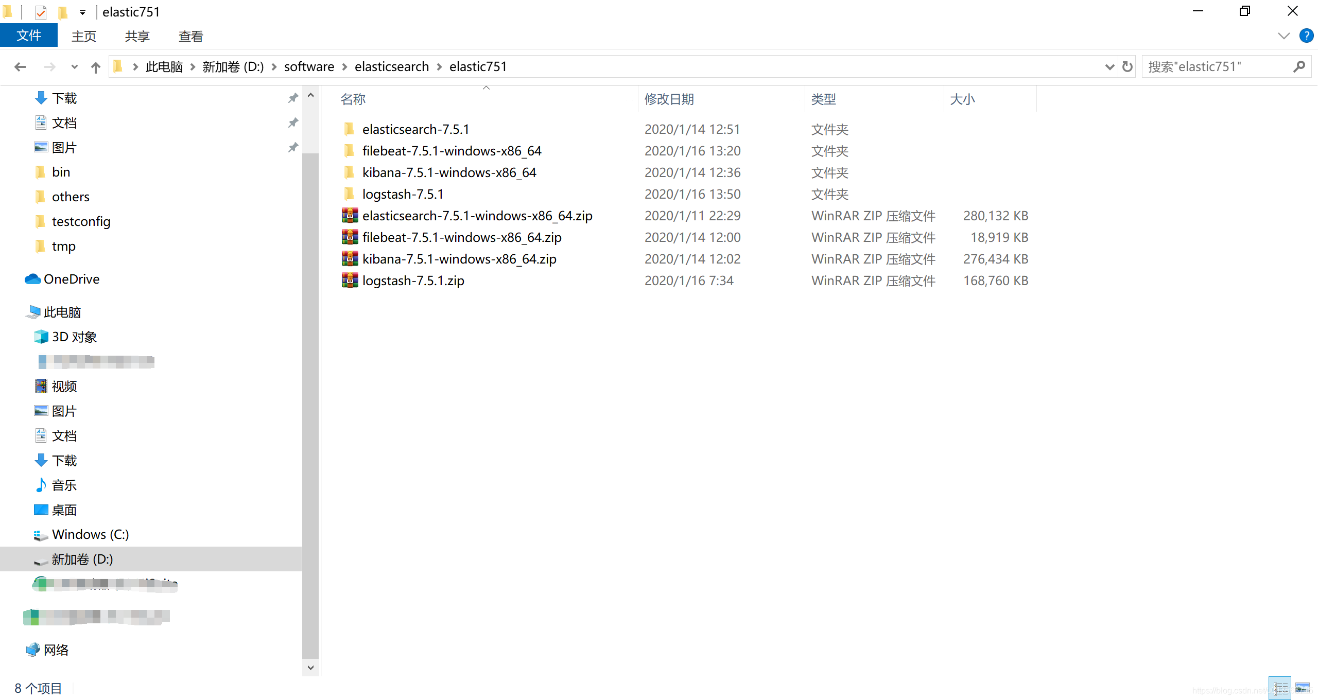Click the search magnifier icon
Screen dimensions: 1318x700
coord(1299,67)
